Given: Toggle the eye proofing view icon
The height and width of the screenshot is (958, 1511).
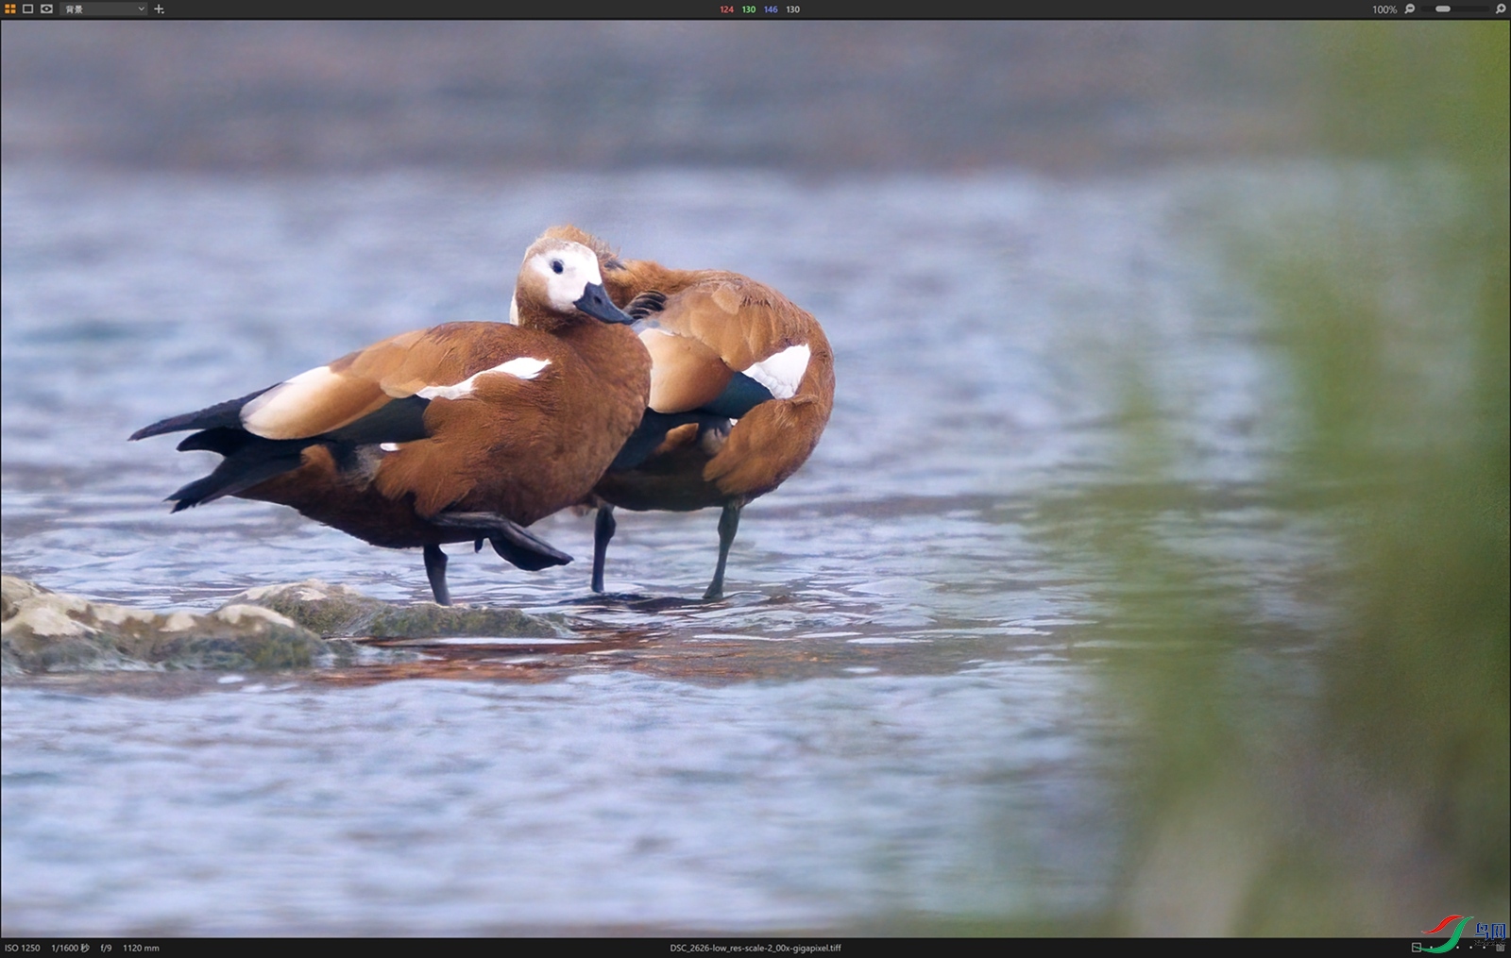Looking at the screenshot, I should coord(46,8).
